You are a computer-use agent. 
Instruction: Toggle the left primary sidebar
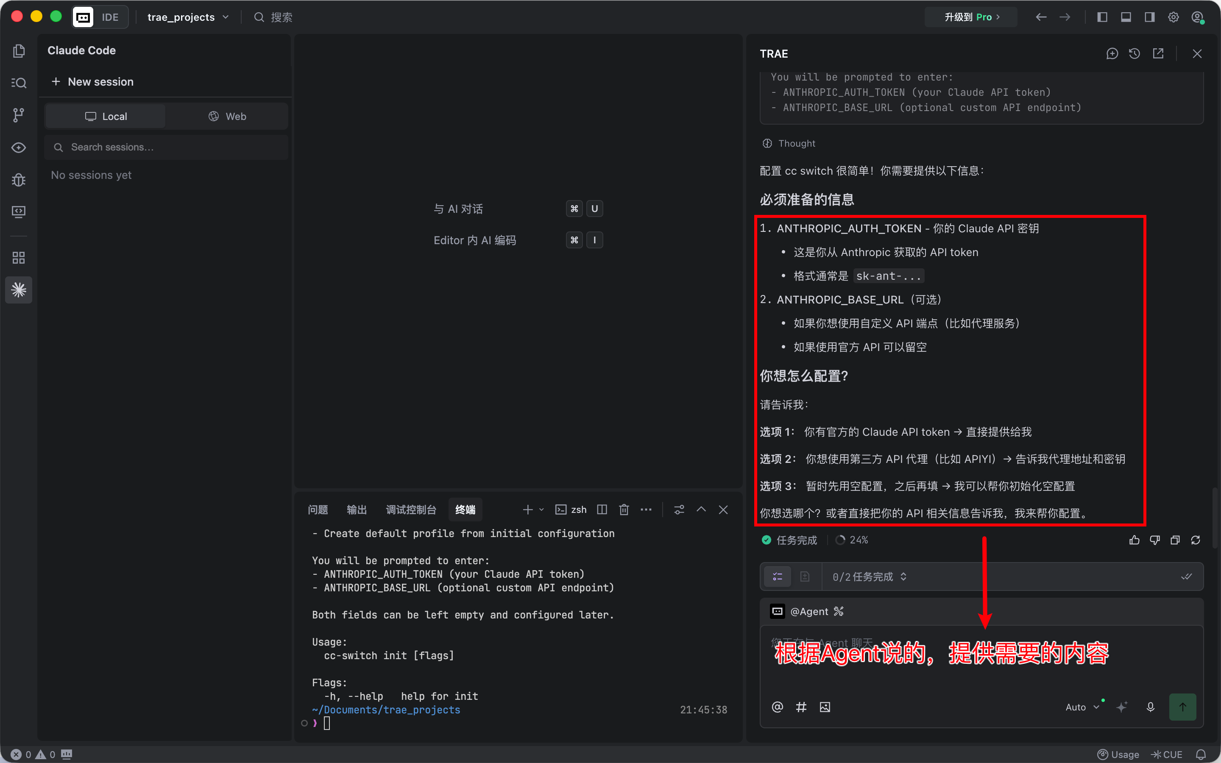tap(1102, 17)
